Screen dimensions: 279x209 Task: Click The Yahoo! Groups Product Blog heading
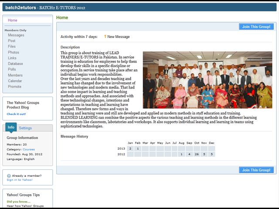pyautogui.click(x=23, y=105)
